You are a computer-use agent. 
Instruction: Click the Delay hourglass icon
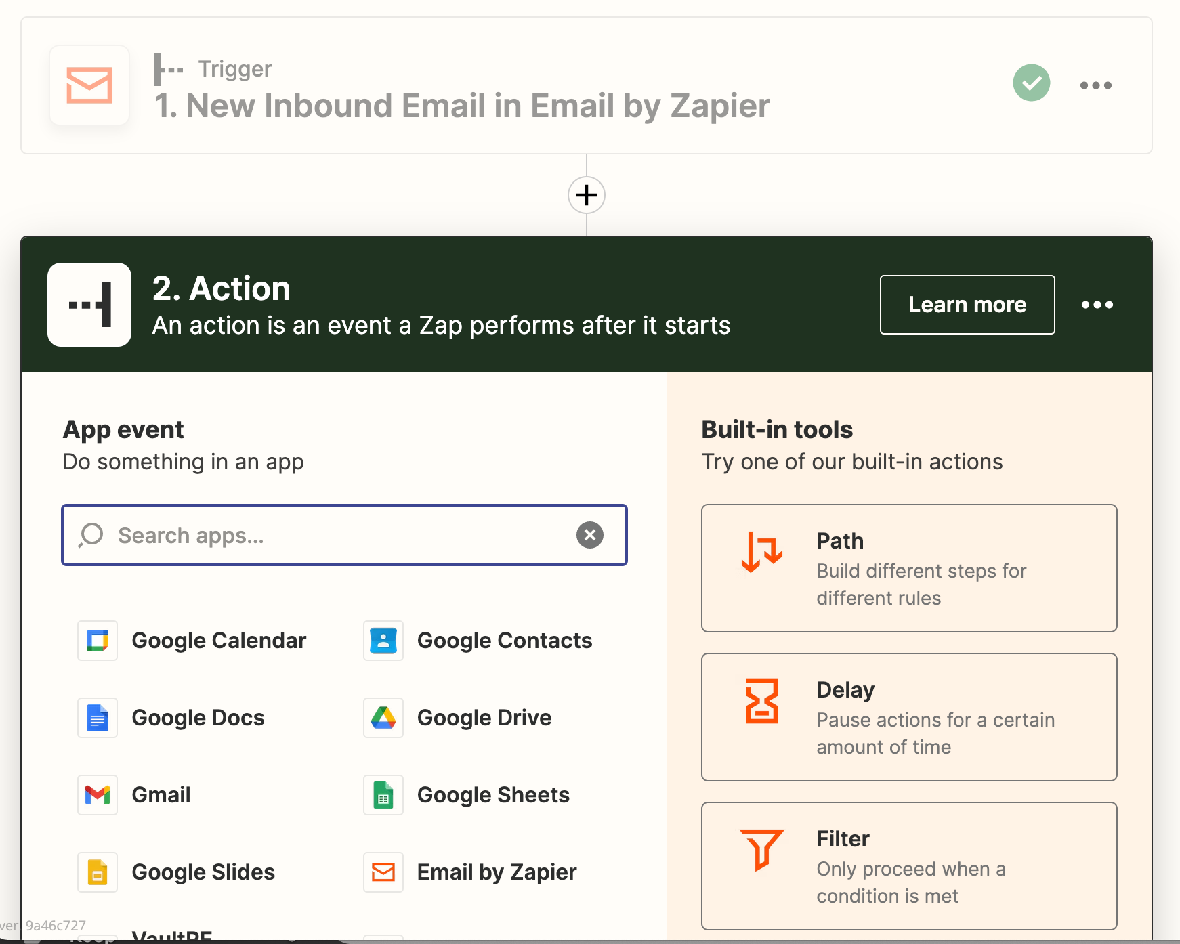(x=762, y=701)
